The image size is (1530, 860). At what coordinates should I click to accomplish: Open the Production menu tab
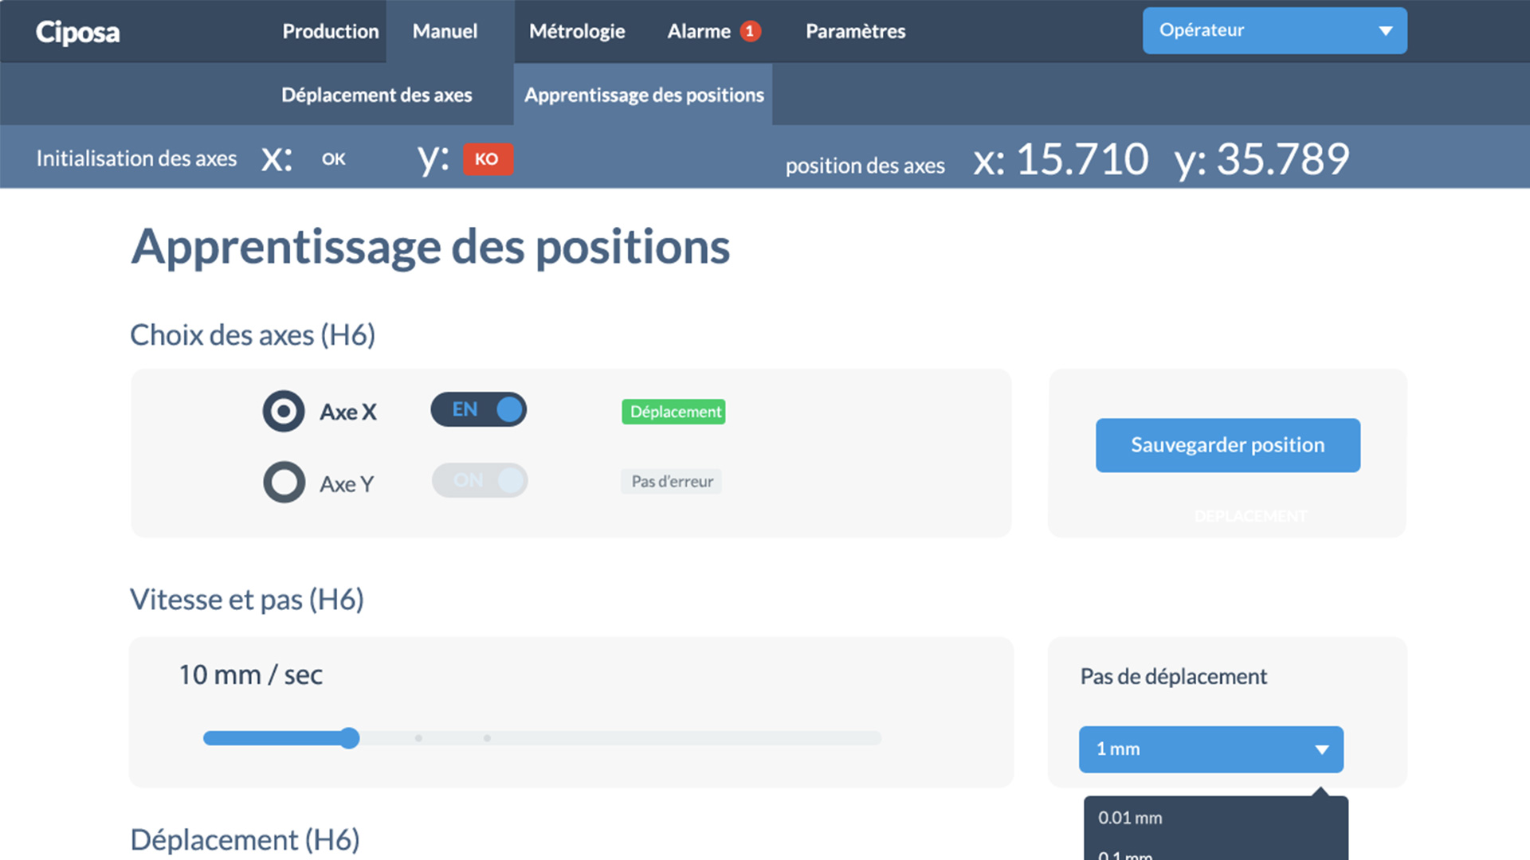pyautogui.click(x=330, y=31)
